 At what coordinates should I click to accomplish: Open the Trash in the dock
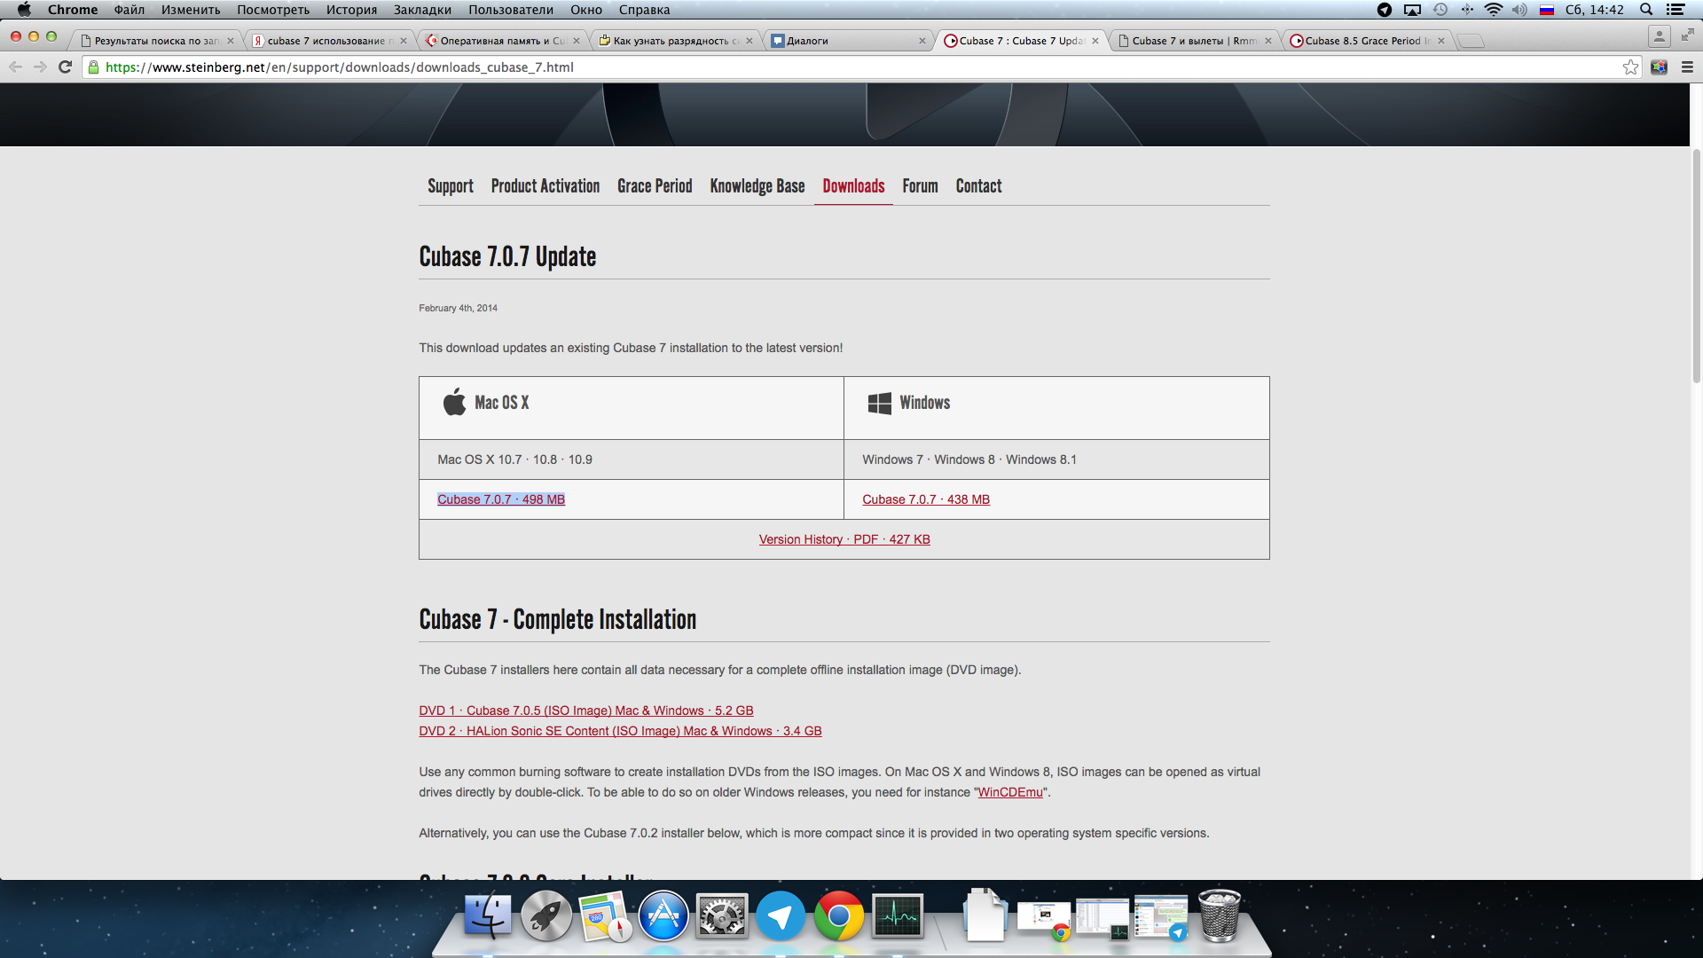coord(1220,916)
